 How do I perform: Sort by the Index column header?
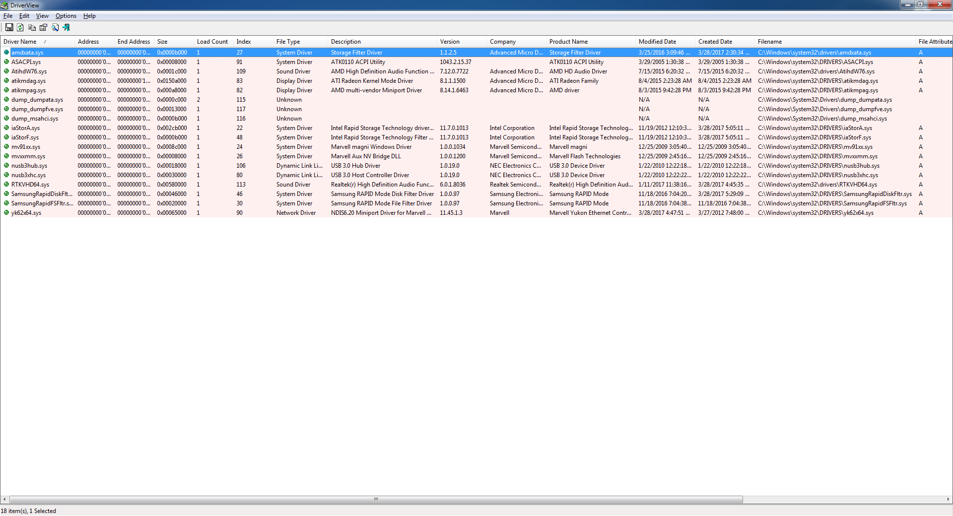253,42
